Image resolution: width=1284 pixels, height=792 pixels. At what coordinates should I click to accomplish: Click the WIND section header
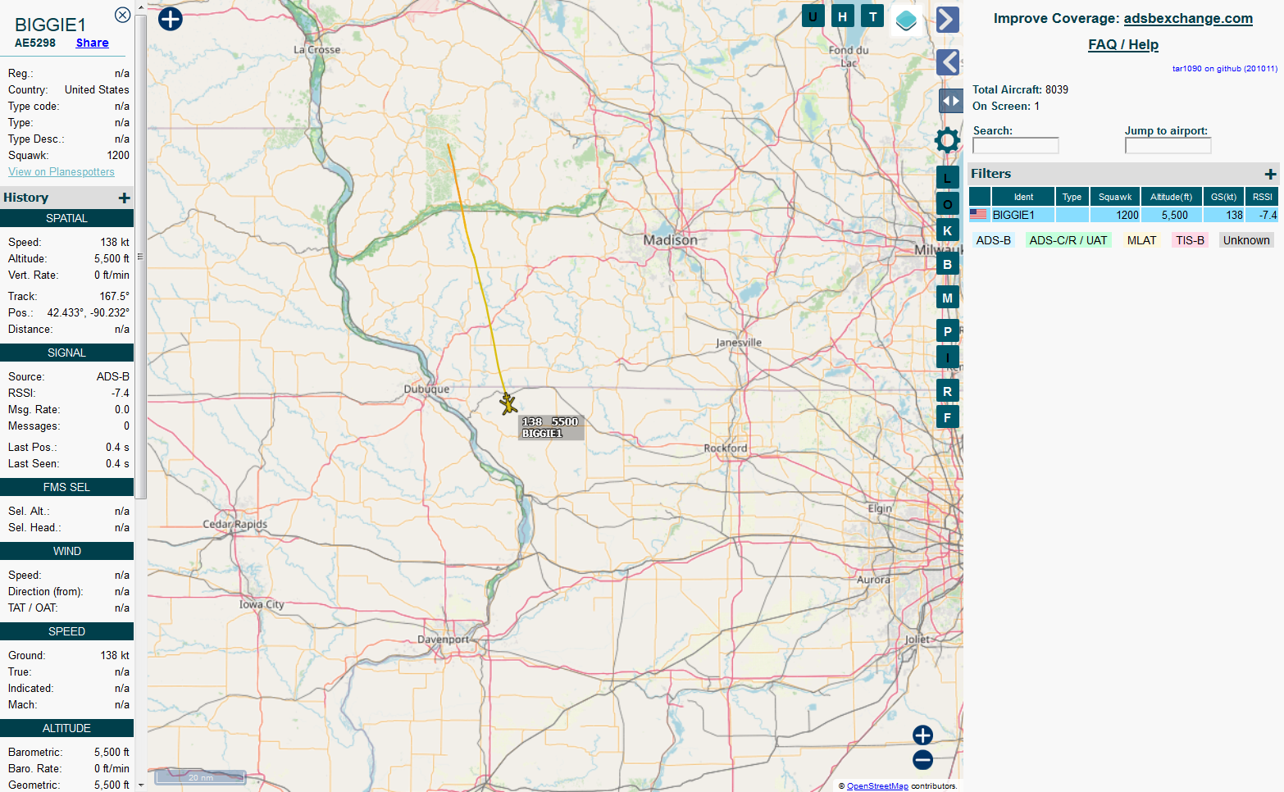pyautogui.click(x=66, y=551)
